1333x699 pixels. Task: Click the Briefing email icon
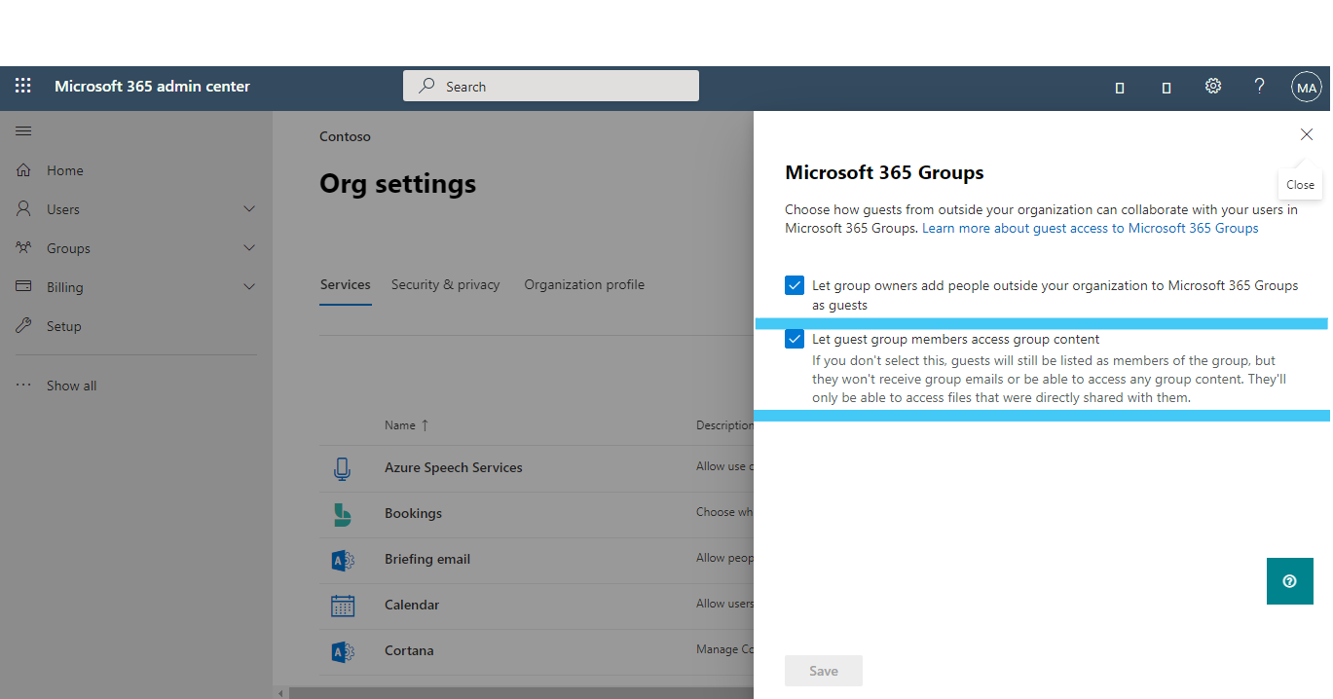pos(342,560)
